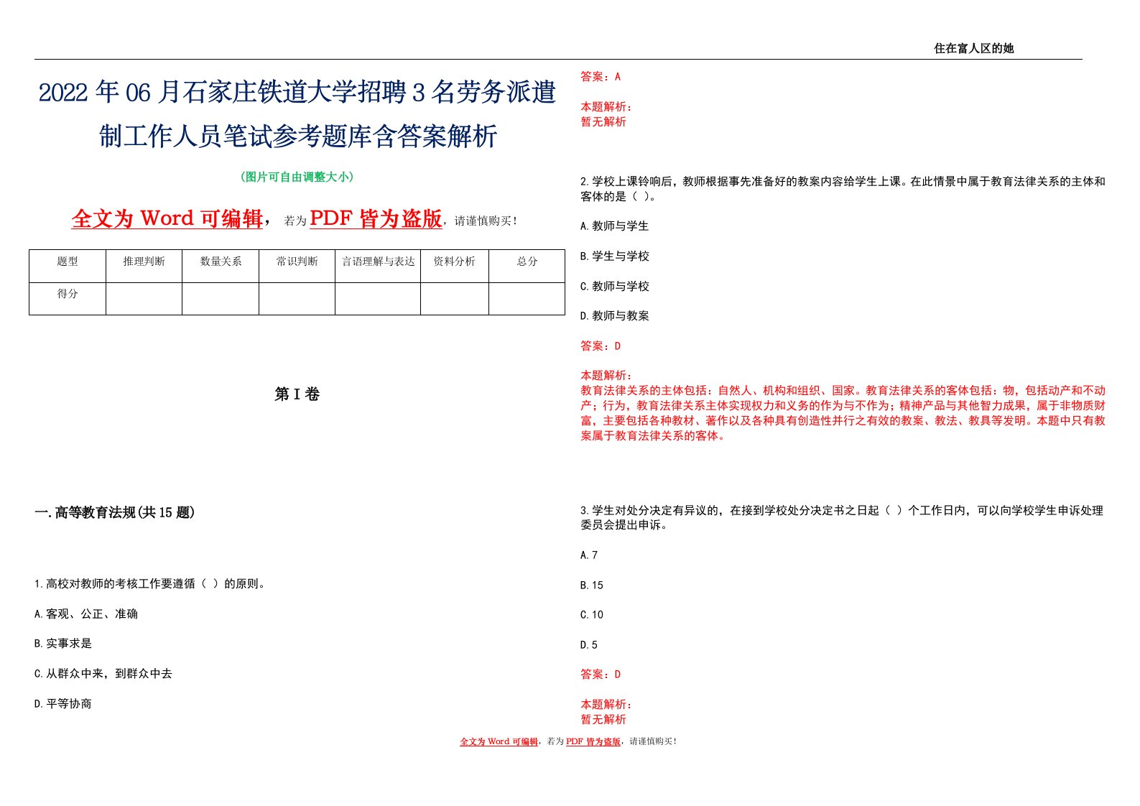Click the title's second line ending in 题库含答案解析

point(297,136)
